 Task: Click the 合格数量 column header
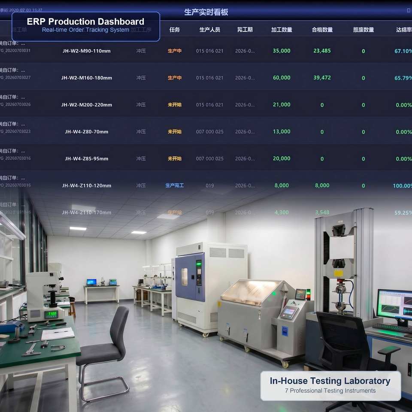click(x=322, y=30)
